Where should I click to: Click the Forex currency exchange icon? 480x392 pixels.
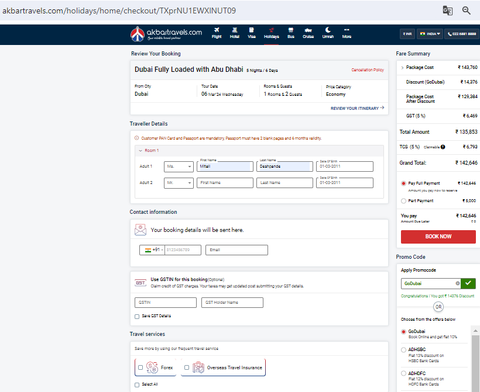click(x=152, y=367)
